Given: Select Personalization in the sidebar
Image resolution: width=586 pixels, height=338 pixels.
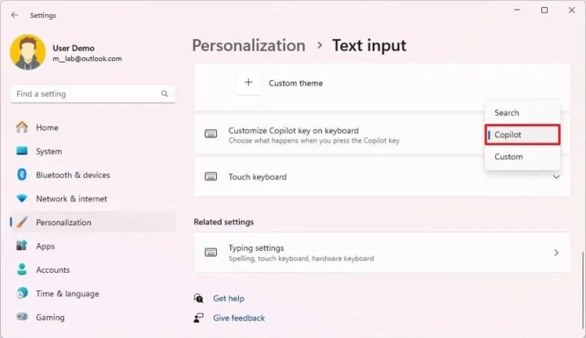Looking at the screenshot, I should point(94,222).
